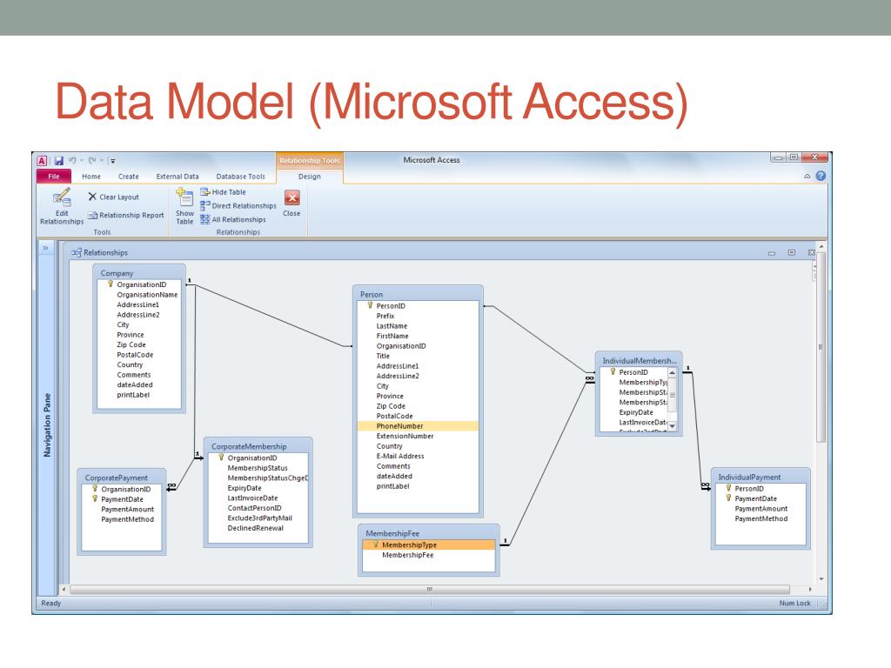Click scroll right arrow at bottom
The width and height of the screenshot is (891, 668).
coord(810,589)
